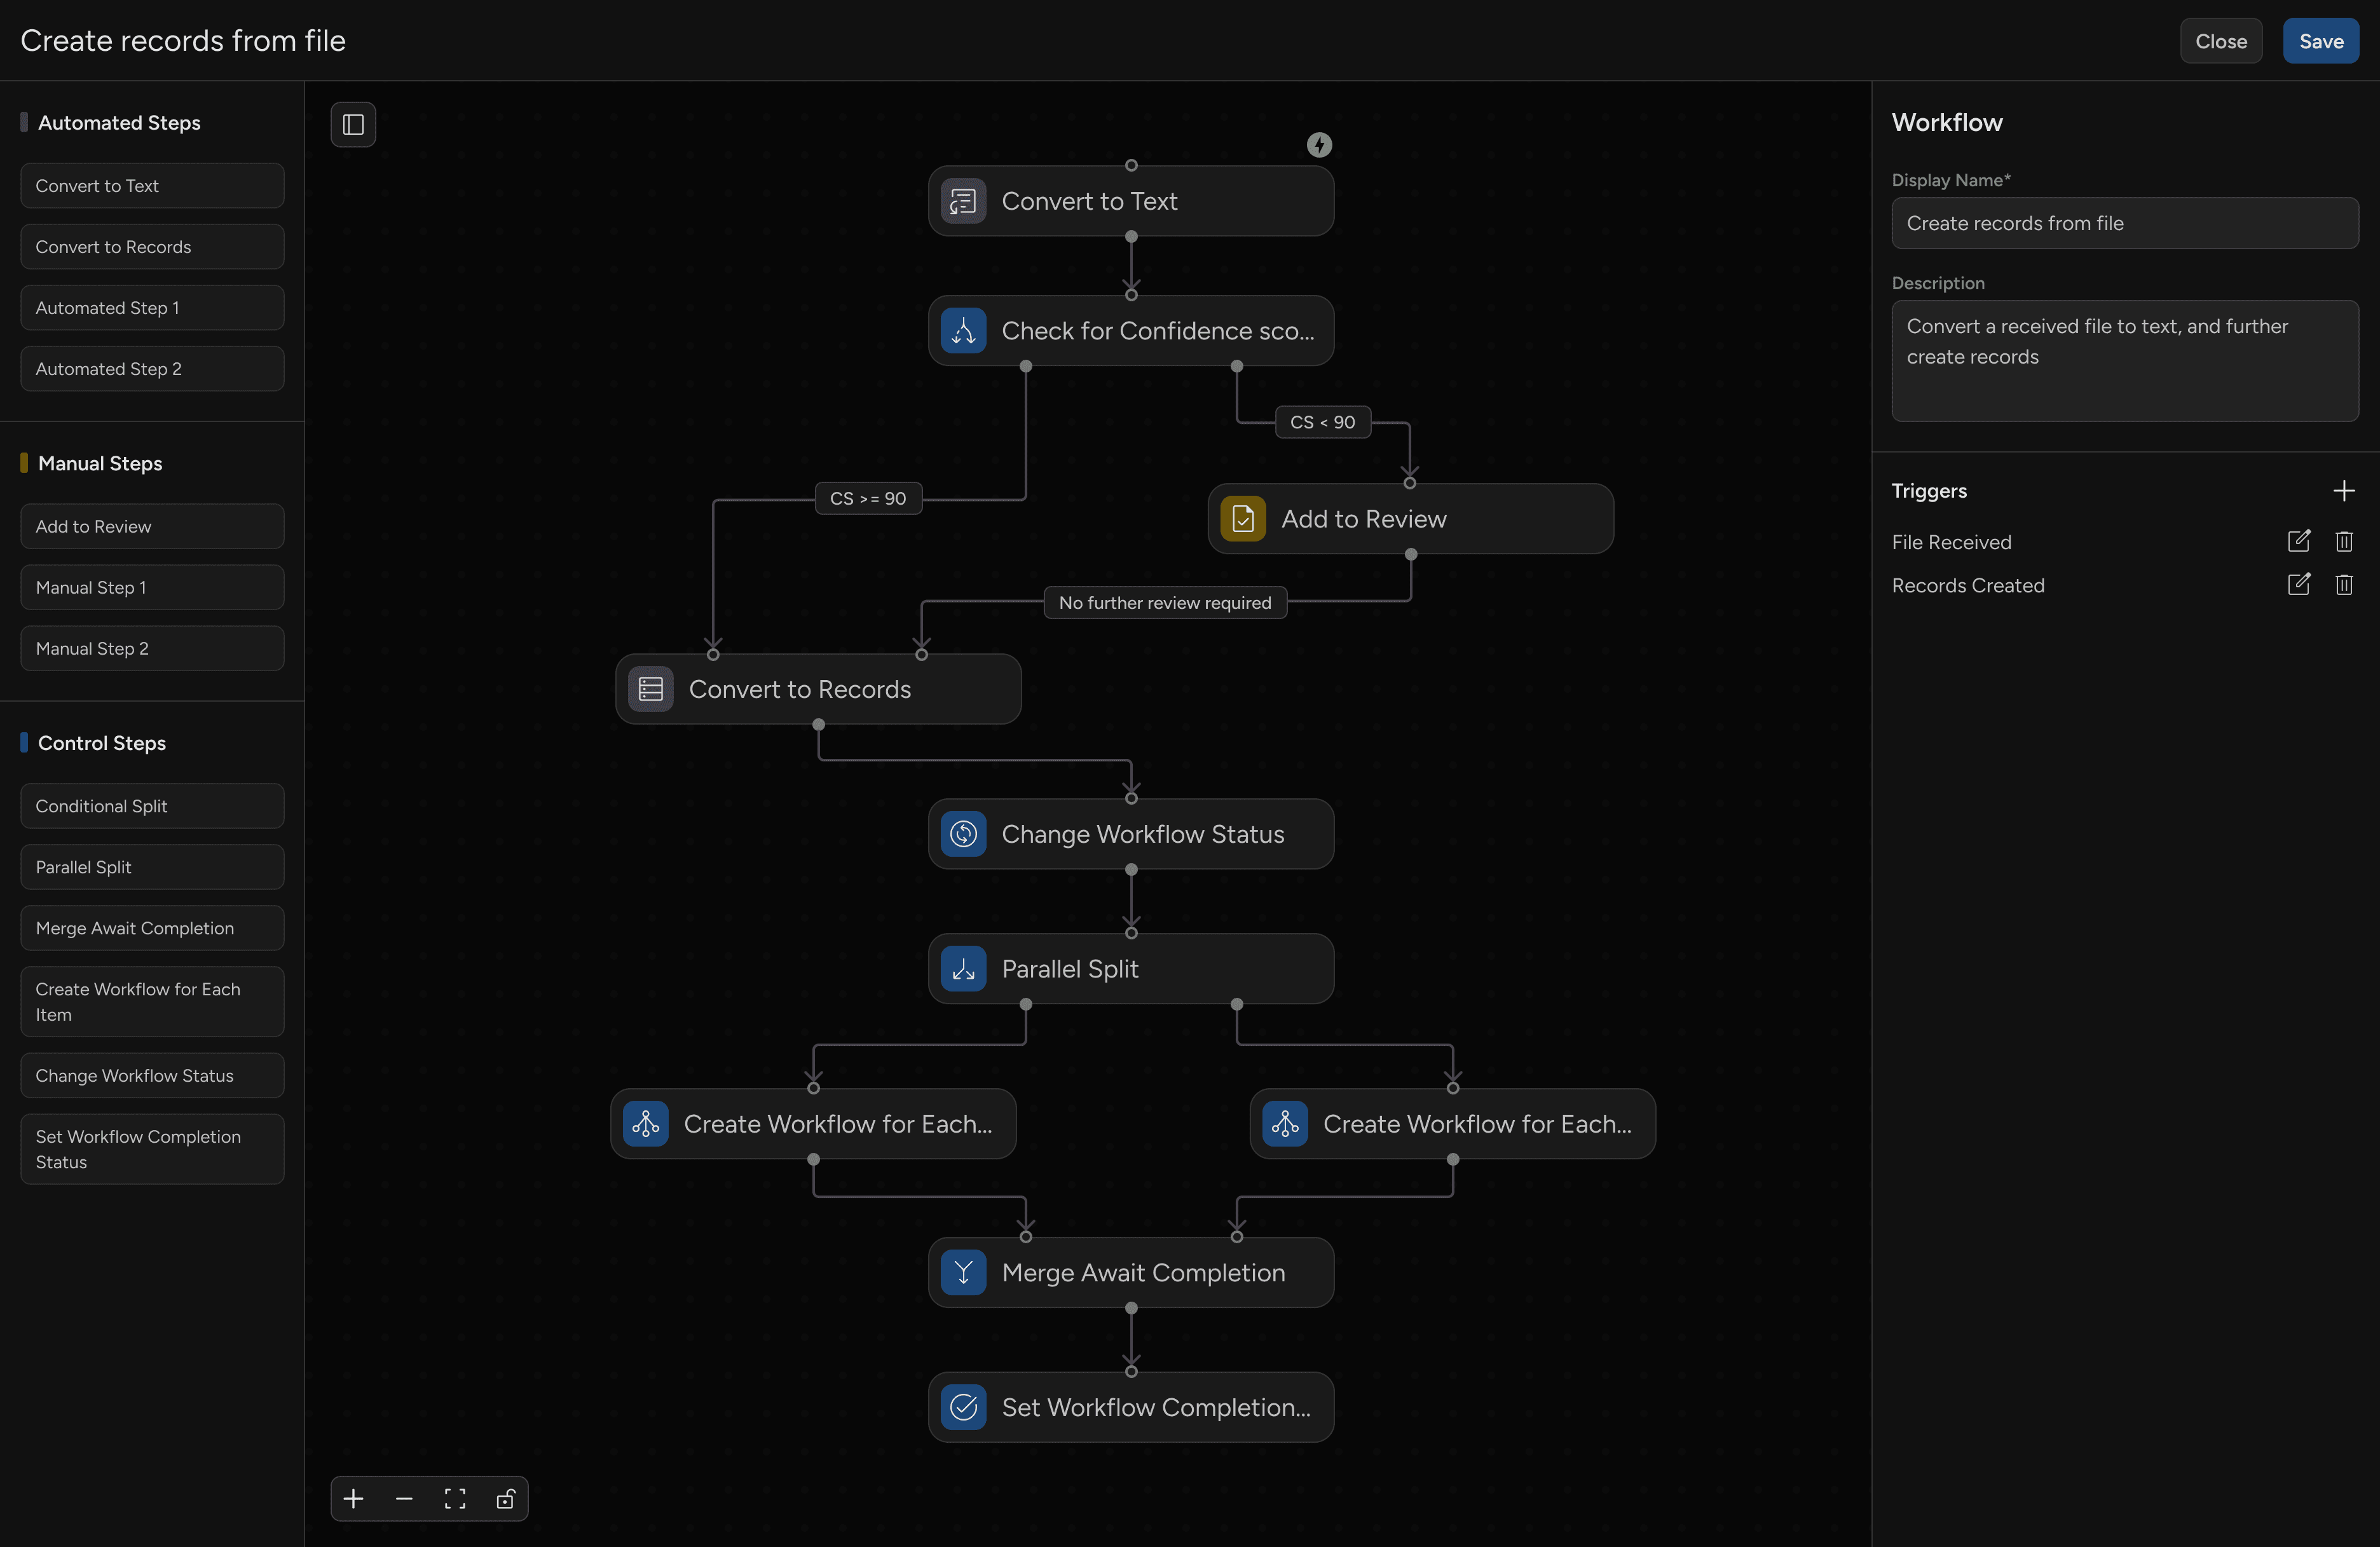Viewport: 2380px width, 1547px height.
Task: Save the workflow
Action: point(2320,41)
